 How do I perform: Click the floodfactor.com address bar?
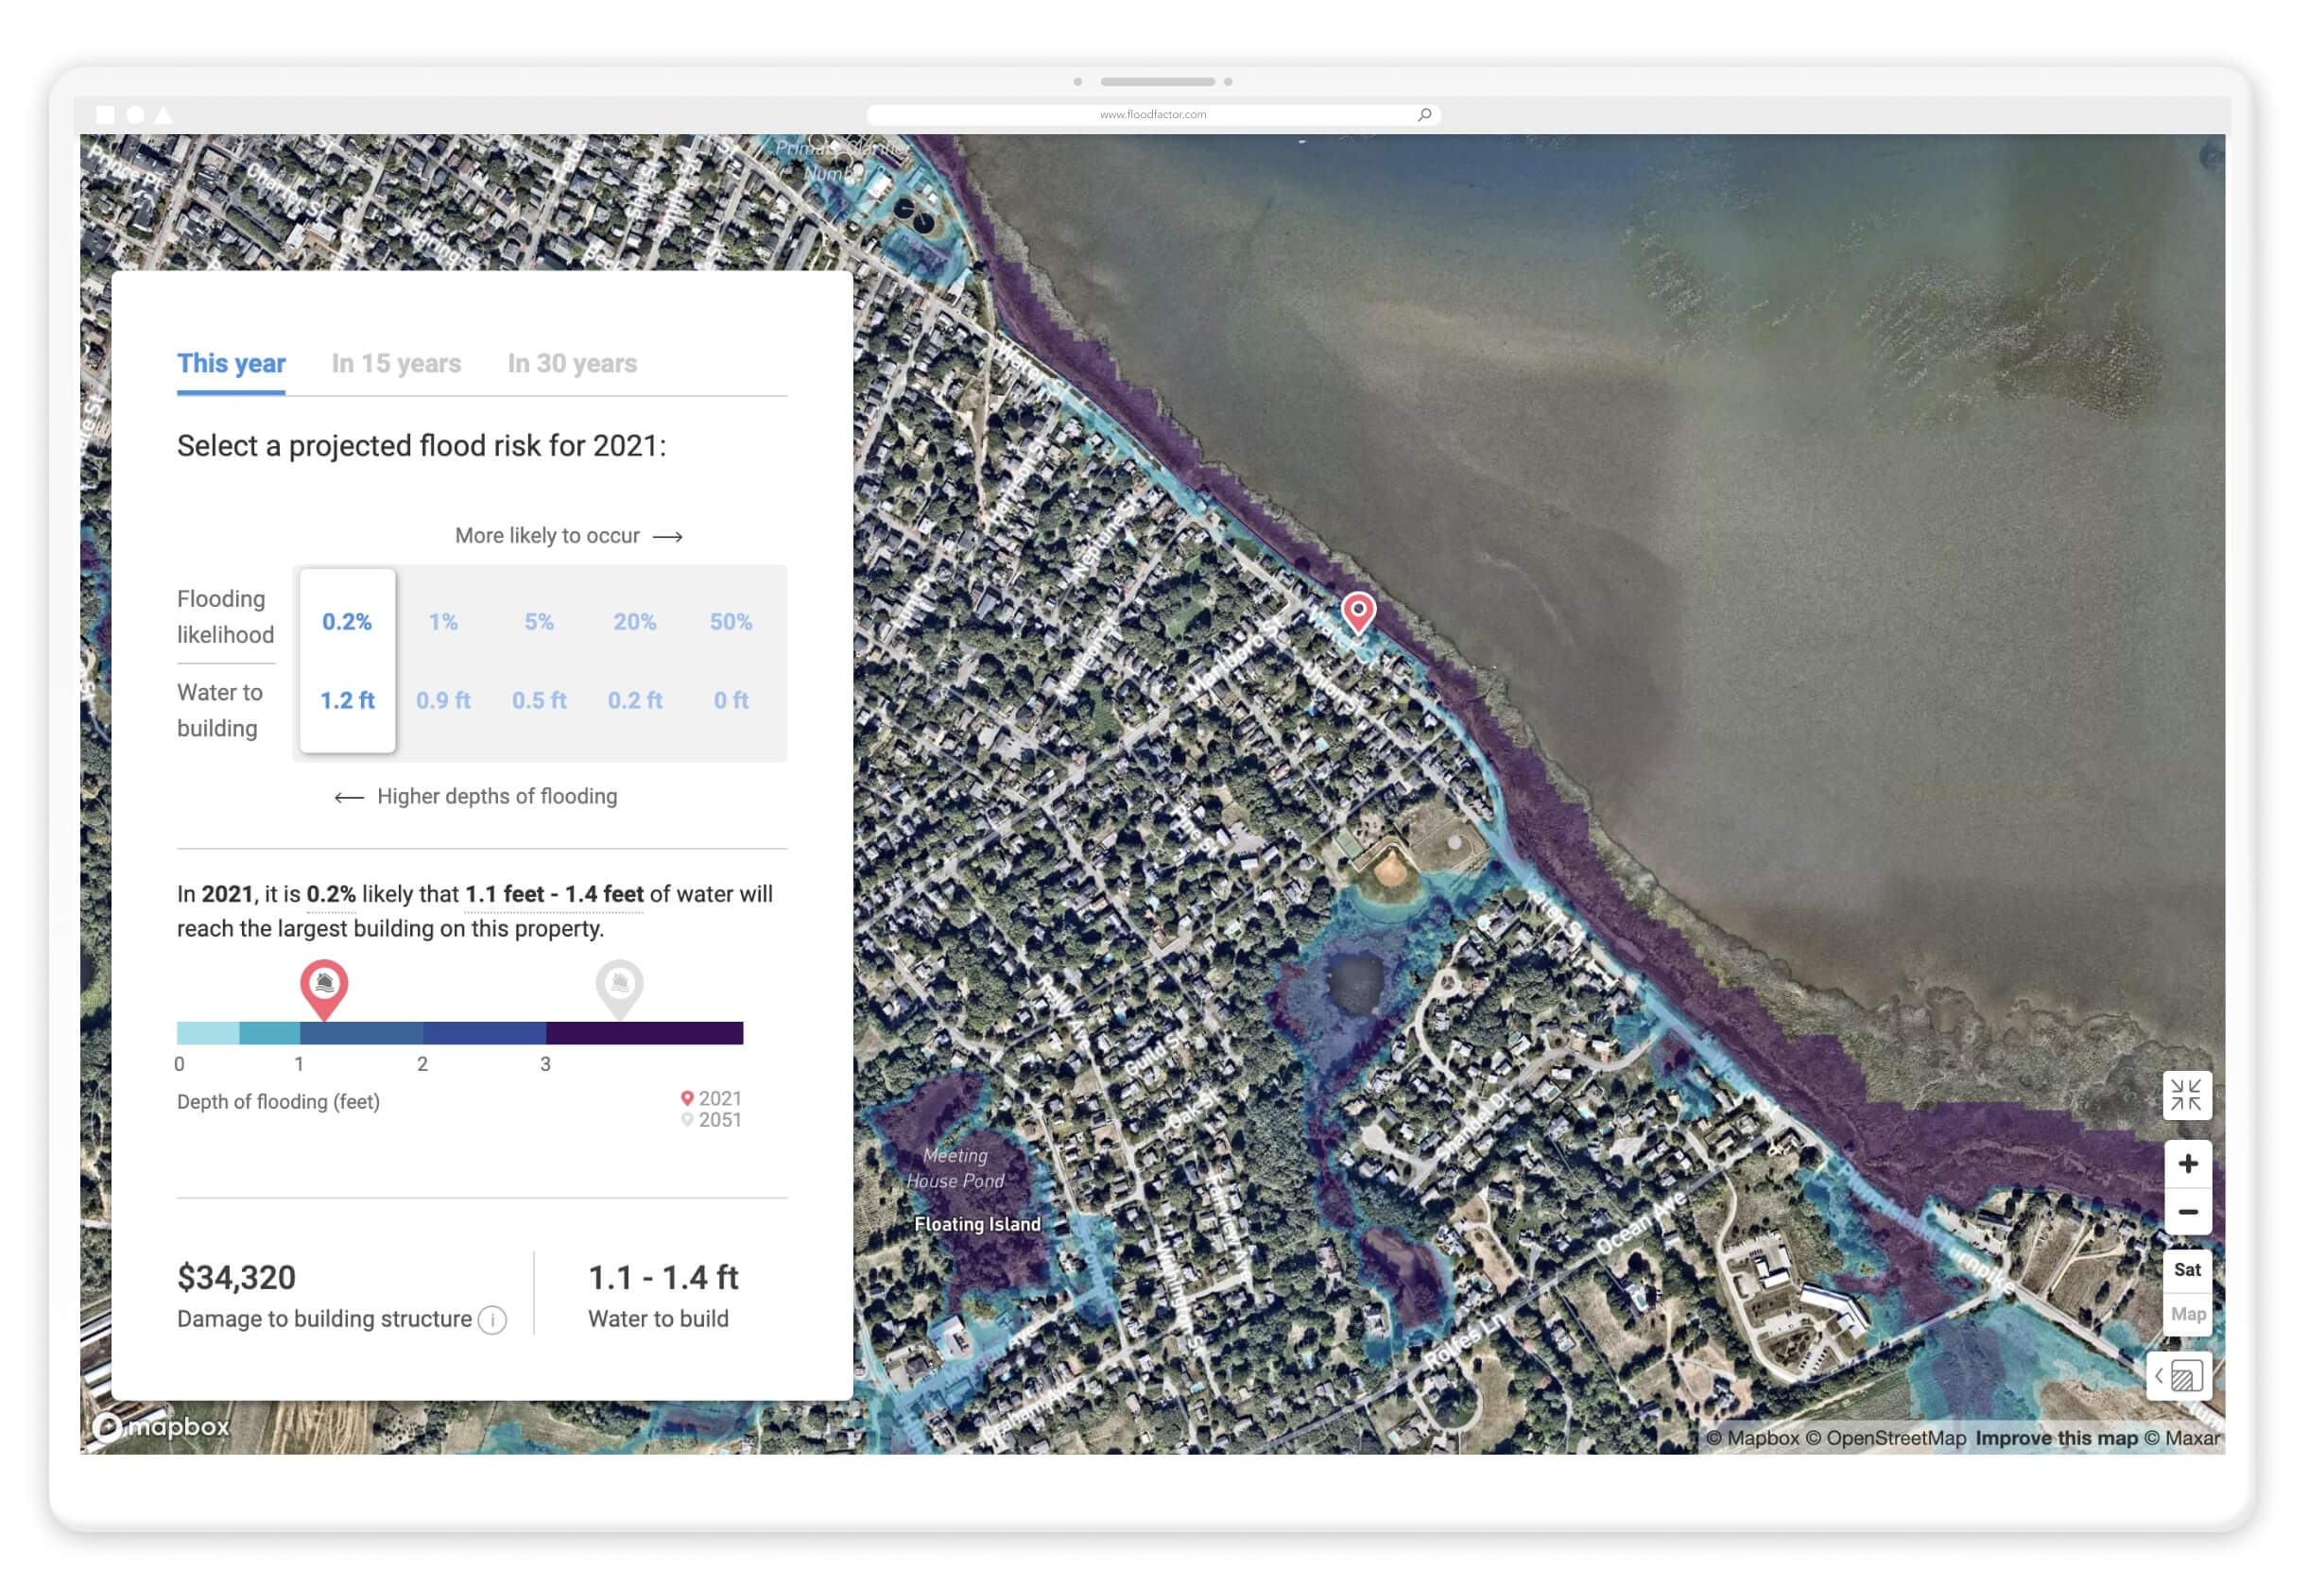(1152, 114)
